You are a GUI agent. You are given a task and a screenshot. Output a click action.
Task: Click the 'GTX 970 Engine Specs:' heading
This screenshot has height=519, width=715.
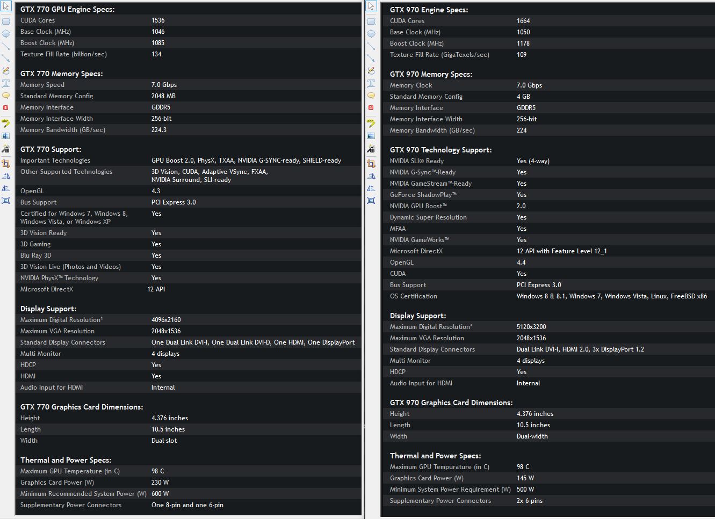point(429,10)
